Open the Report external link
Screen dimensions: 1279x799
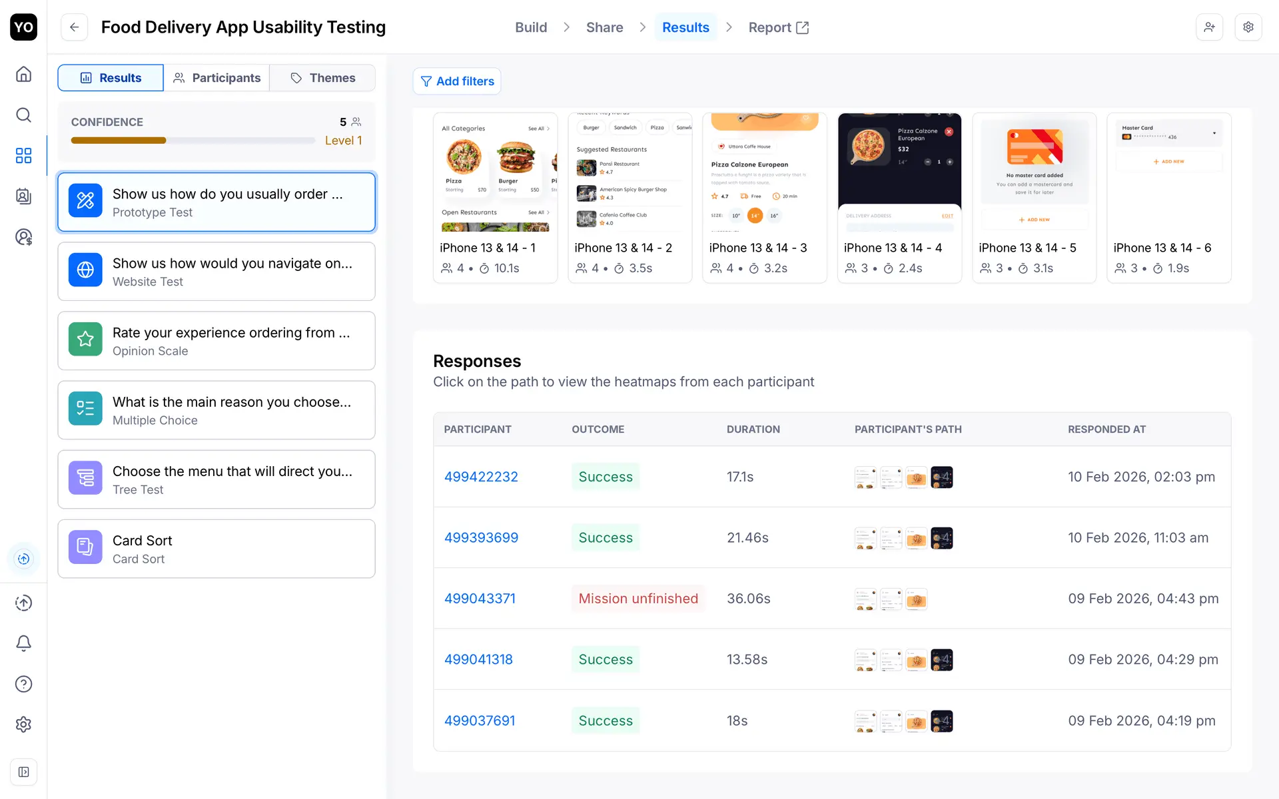(x=778, y=27)
